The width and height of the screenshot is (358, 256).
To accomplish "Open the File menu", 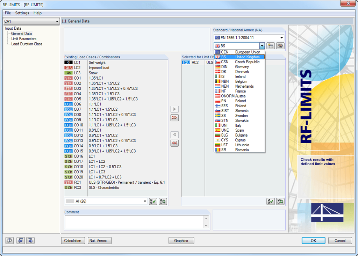I will point(8,13).
